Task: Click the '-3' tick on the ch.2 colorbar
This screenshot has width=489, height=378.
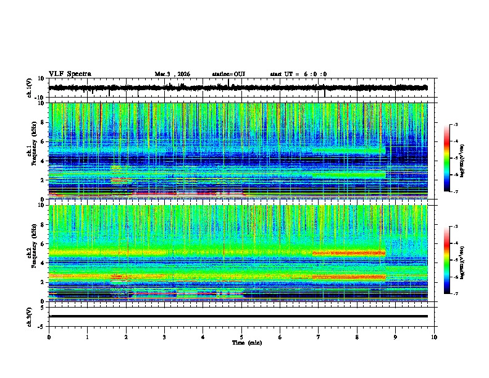Action: pos(455,227)
